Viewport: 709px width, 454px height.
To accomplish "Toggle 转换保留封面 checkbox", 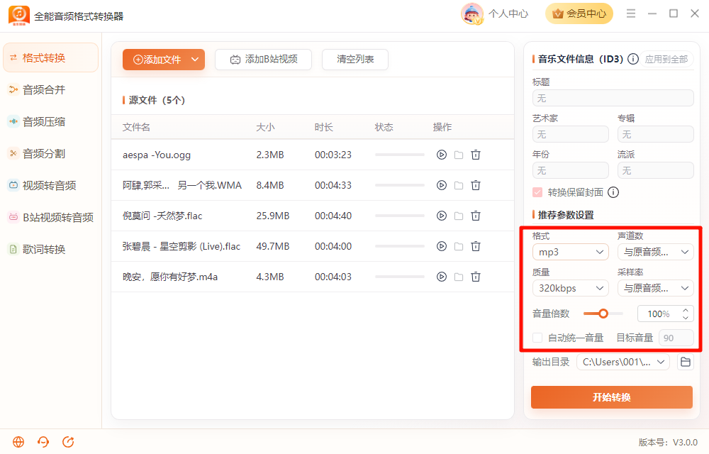I will pyautogui.click(x=537, y=192).
